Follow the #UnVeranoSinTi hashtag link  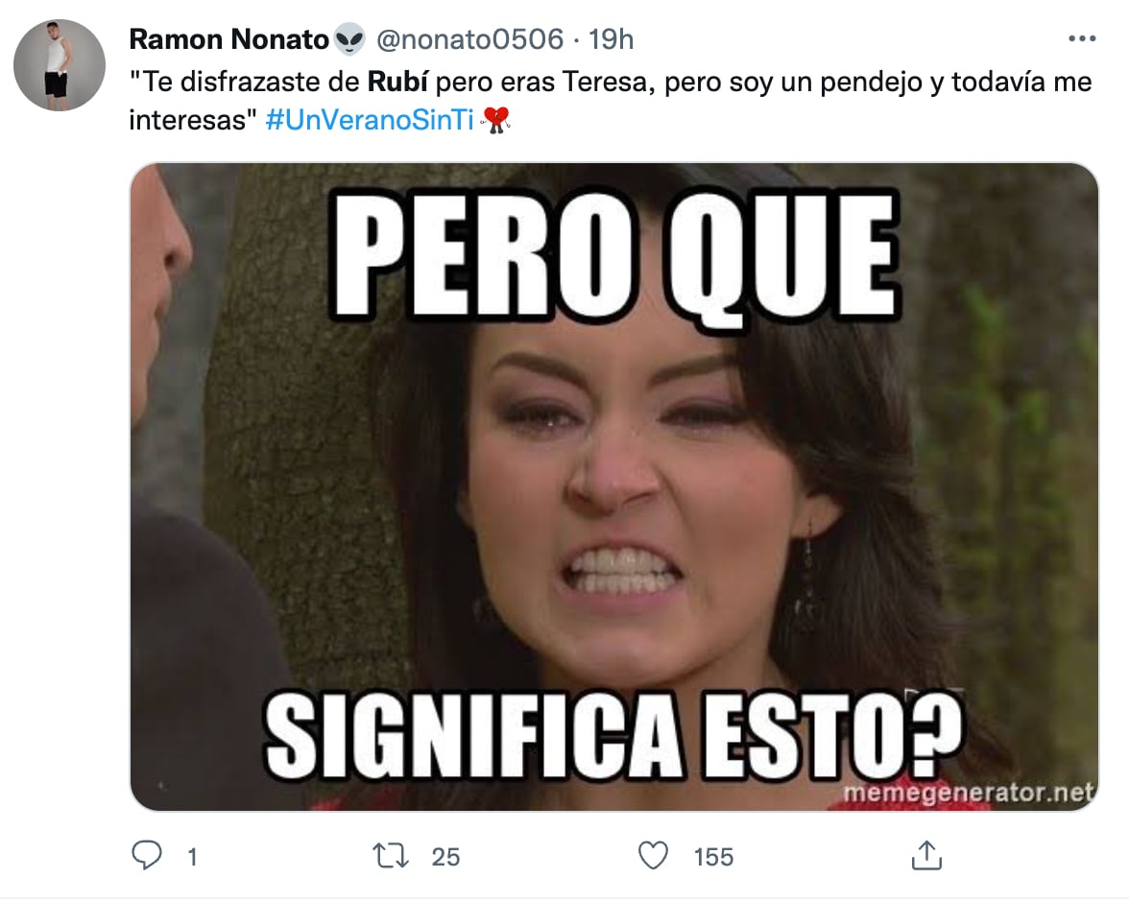click(x=371, y=120)
